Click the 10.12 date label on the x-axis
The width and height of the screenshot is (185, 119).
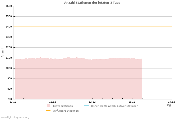tap(13, 102)
